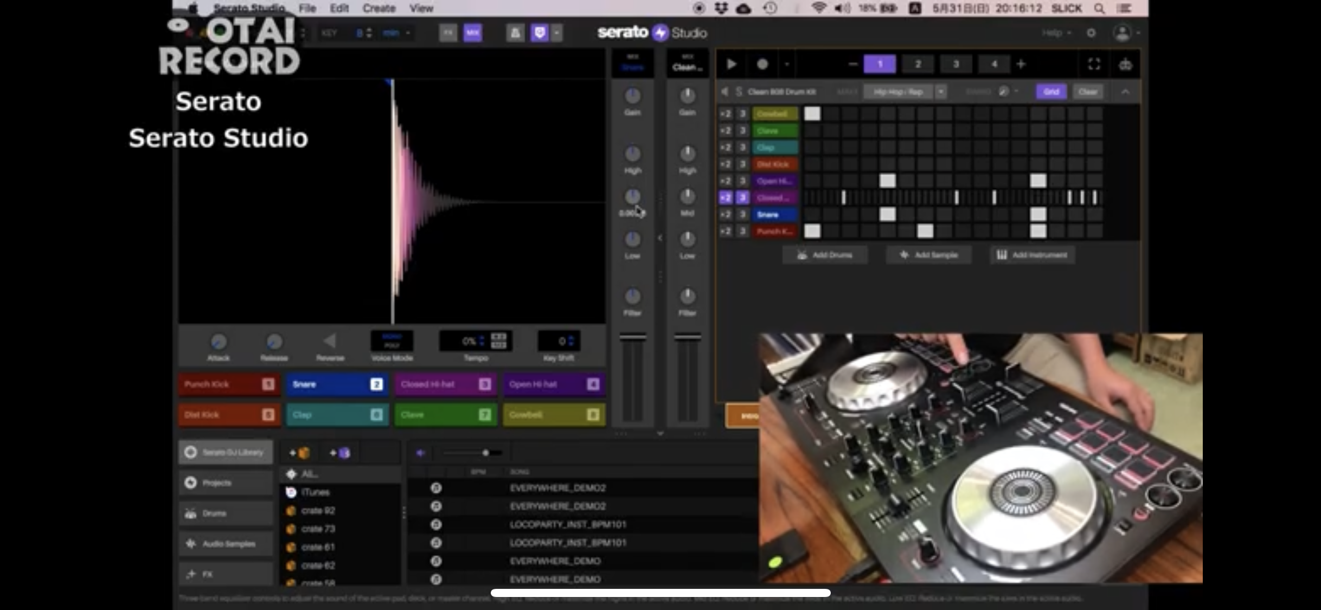The width and height of the screenshot is (1321, 610).
Task: Toggle the Grid button in sequencer
Action: tap(1051, 92)
